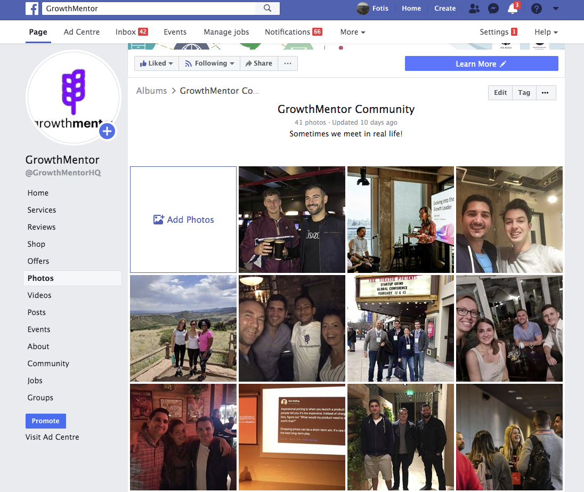
Task: Open the Messenger icon
Action: [x=493, y=8]
